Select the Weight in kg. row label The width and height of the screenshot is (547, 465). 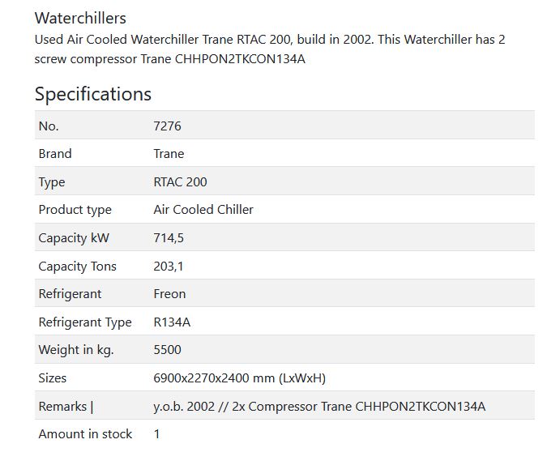(76, 350)
